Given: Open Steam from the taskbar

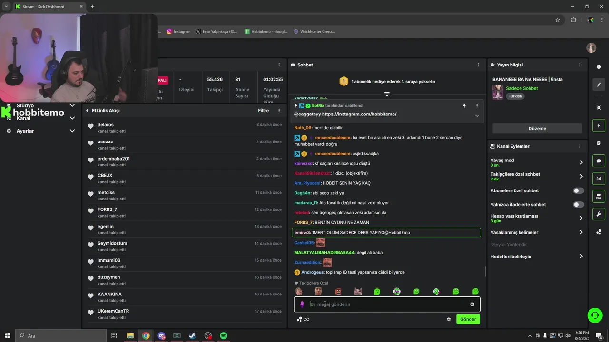Looking at the screenshot, I should click(192, 336).
